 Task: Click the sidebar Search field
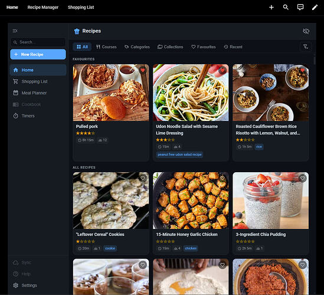coord(38,42)
